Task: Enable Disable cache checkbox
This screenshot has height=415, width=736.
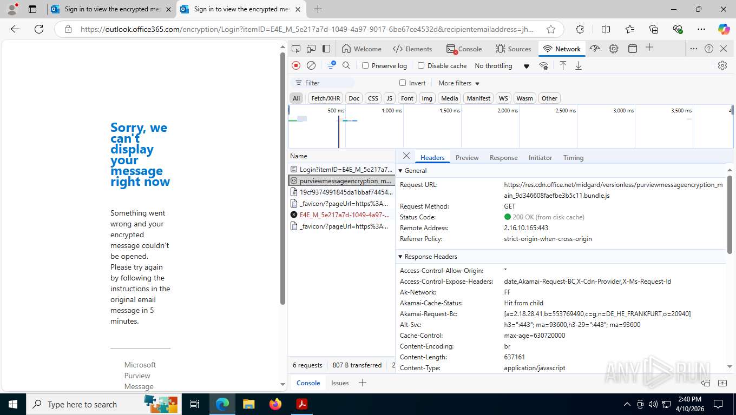Action: (x=421, y=65)
